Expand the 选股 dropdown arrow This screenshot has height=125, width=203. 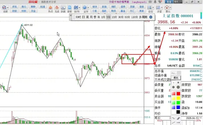click(8, 7)
